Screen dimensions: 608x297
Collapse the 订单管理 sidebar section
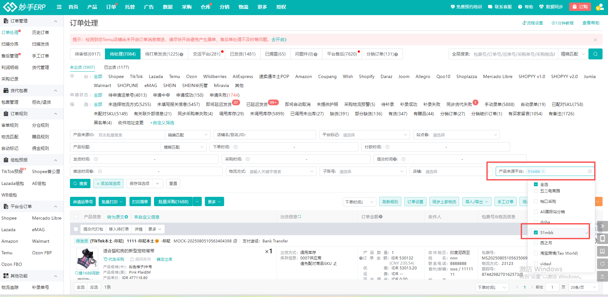(x=56, y=21)
